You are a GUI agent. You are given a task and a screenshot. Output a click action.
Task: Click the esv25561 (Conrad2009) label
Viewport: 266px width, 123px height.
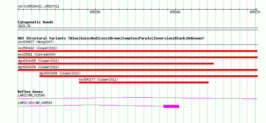point(37,54)
